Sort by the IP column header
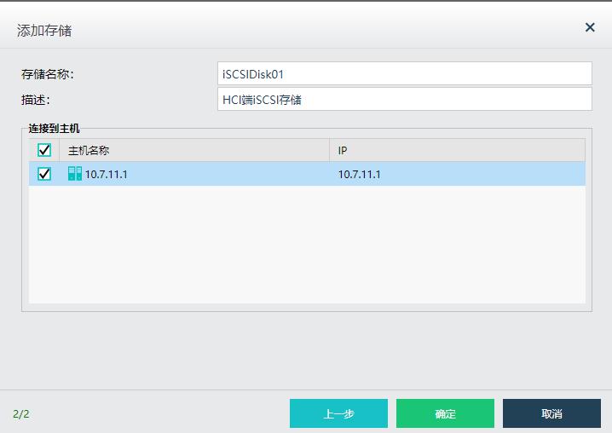 coord(456,150)
